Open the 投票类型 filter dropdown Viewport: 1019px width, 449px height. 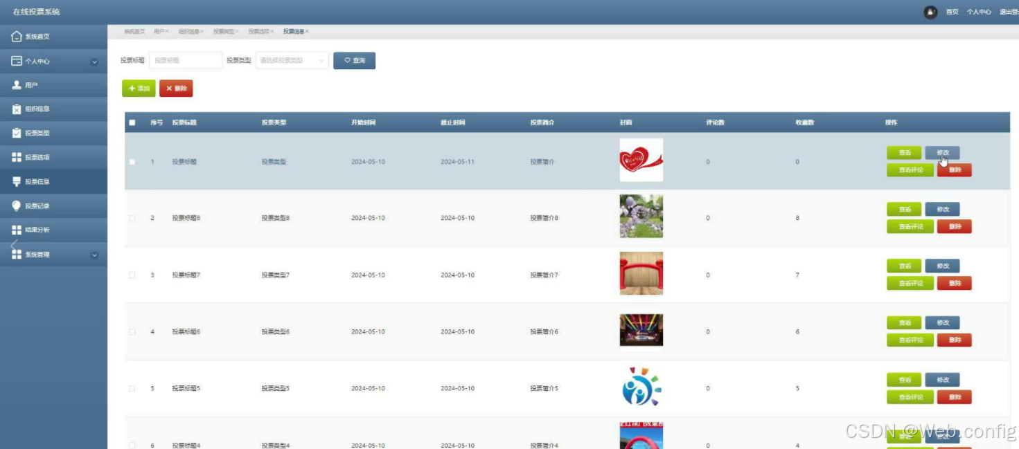[291, 60]
